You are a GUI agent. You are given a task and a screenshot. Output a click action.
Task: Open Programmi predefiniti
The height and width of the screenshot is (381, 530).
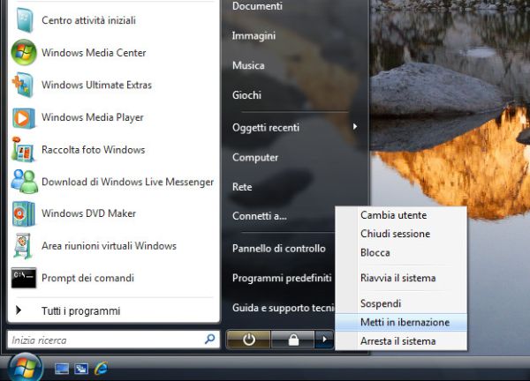point(282,278)
